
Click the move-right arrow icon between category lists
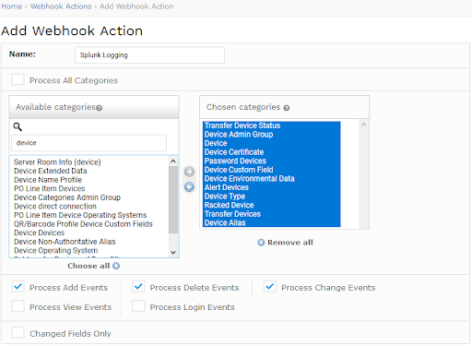189,172
